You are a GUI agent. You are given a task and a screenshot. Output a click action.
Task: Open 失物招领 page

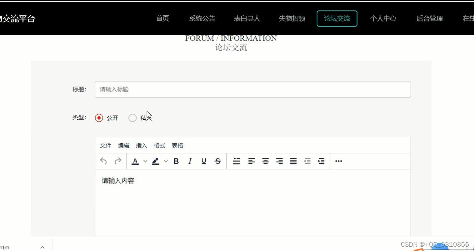pyautogui.click(x=292, y=18)
